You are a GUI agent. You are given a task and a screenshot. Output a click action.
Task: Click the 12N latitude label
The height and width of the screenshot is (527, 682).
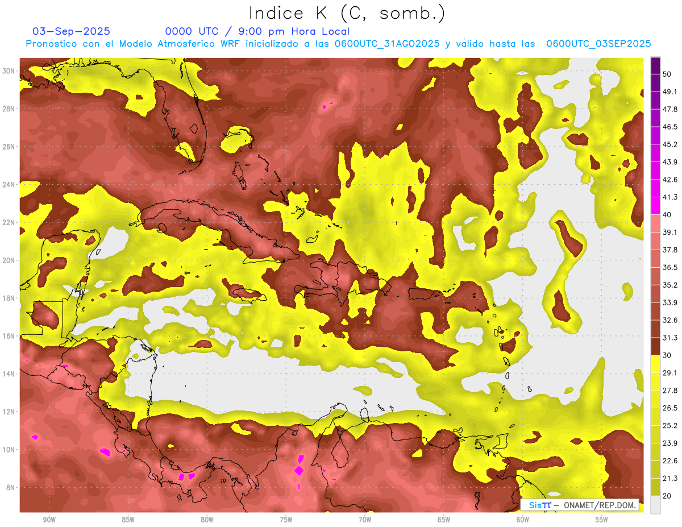tap(9, 412)
